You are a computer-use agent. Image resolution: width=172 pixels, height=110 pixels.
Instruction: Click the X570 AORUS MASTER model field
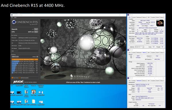tap(144, 86)
